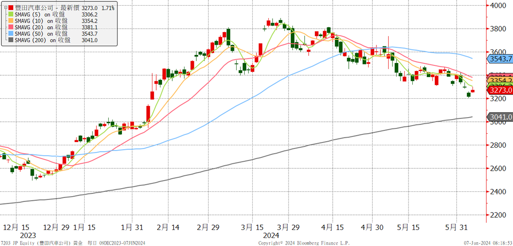Click the pink SMAVG (20) legend swatch
The height and width of the screenshot is (246, 513).
coord(11,27)
